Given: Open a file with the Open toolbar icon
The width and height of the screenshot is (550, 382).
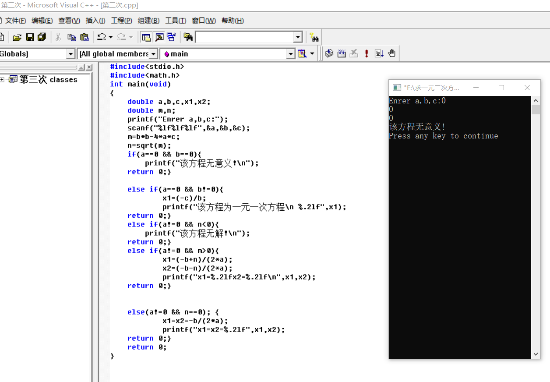Looking at the screenshot, I should point(17,37).
